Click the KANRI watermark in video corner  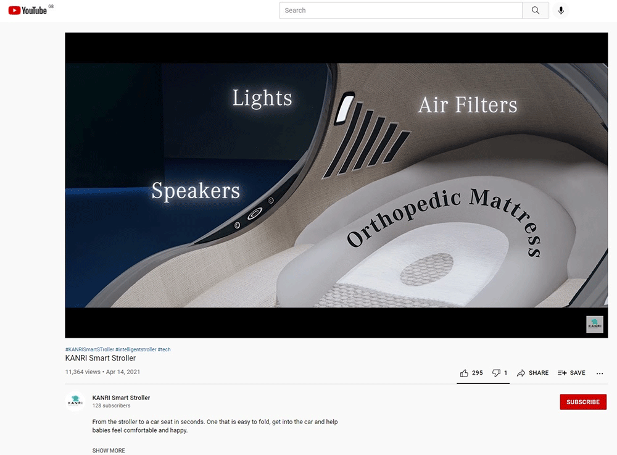[x=594, y=325]
